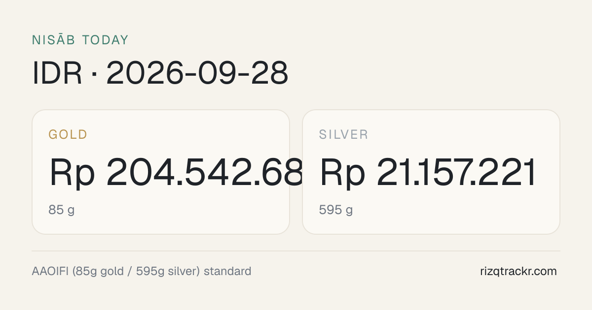Screen dimensions: 592x310
Task: Click the NISĀB TODAY heading
Action: tap(80, 40)
